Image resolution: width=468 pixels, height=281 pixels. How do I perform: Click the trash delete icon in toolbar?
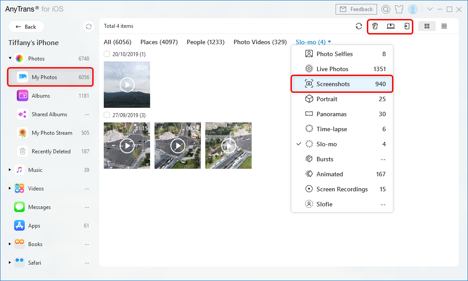[x=375, y=26]
